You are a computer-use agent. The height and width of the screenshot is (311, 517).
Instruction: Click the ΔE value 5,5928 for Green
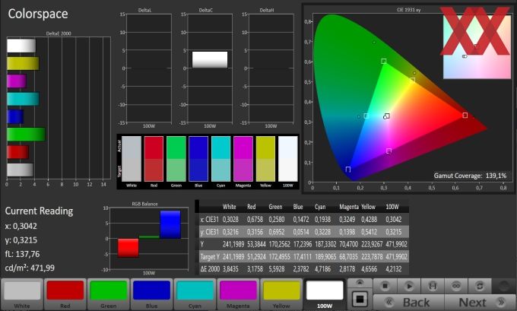[x=276, y=268]
